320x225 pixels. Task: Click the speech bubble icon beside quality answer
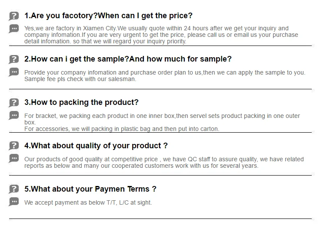point(14,159)
